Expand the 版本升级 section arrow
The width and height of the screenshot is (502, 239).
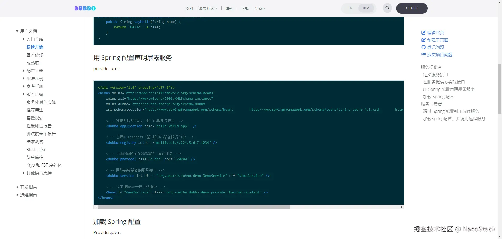pyautogui.click(x=24, y=94)
